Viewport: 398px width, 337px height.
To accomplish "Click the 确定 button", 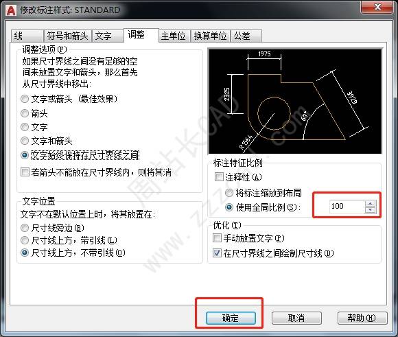I will click(x=231, y=318).
